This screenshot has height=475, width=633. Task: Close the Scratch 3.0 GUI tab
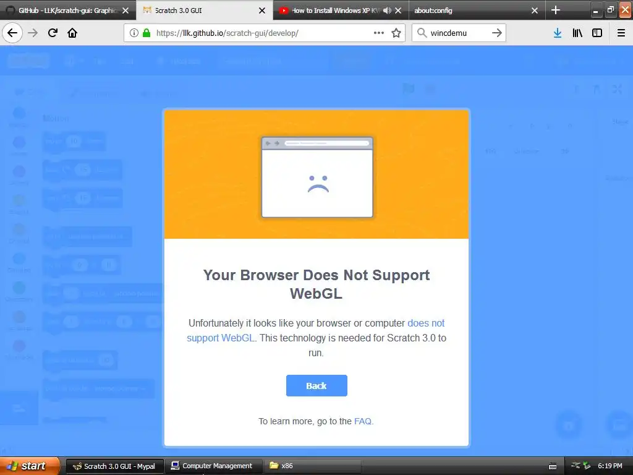pyautogui.click(x=262, y=11)
